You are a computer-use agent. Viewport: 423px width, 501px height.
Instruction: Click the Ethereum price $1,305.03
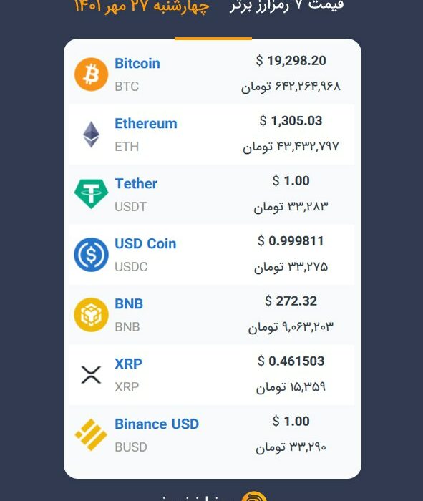pos(291,121)
